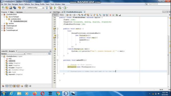This screenshot has width=171, height=96.
Task: Toggle Sort by Name in Navigator
Action: tap(26, 86)
